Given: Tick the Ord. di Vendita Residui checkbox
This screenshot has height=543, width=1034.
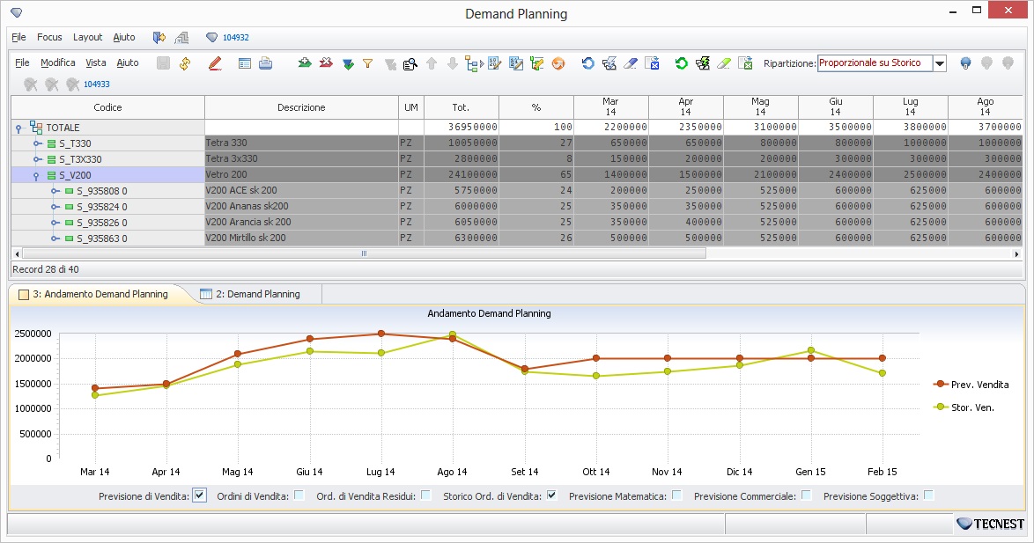Looking at the screenshot, I should click(426, 495).
